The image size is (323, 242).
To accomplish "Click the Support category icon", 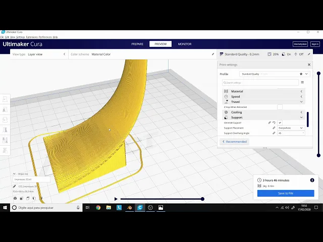I will (226, 117).
